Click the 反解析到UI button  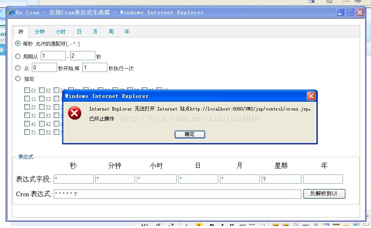[324, 194]
